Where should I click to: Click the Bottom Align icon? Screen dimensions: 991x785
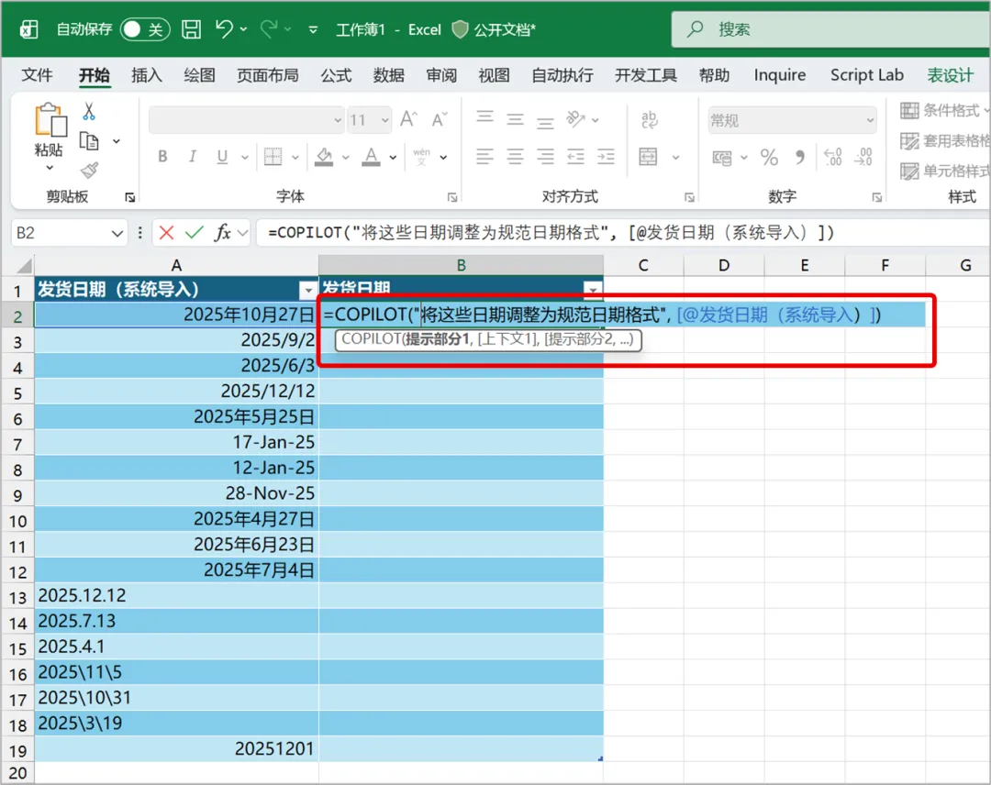[545, 121]
